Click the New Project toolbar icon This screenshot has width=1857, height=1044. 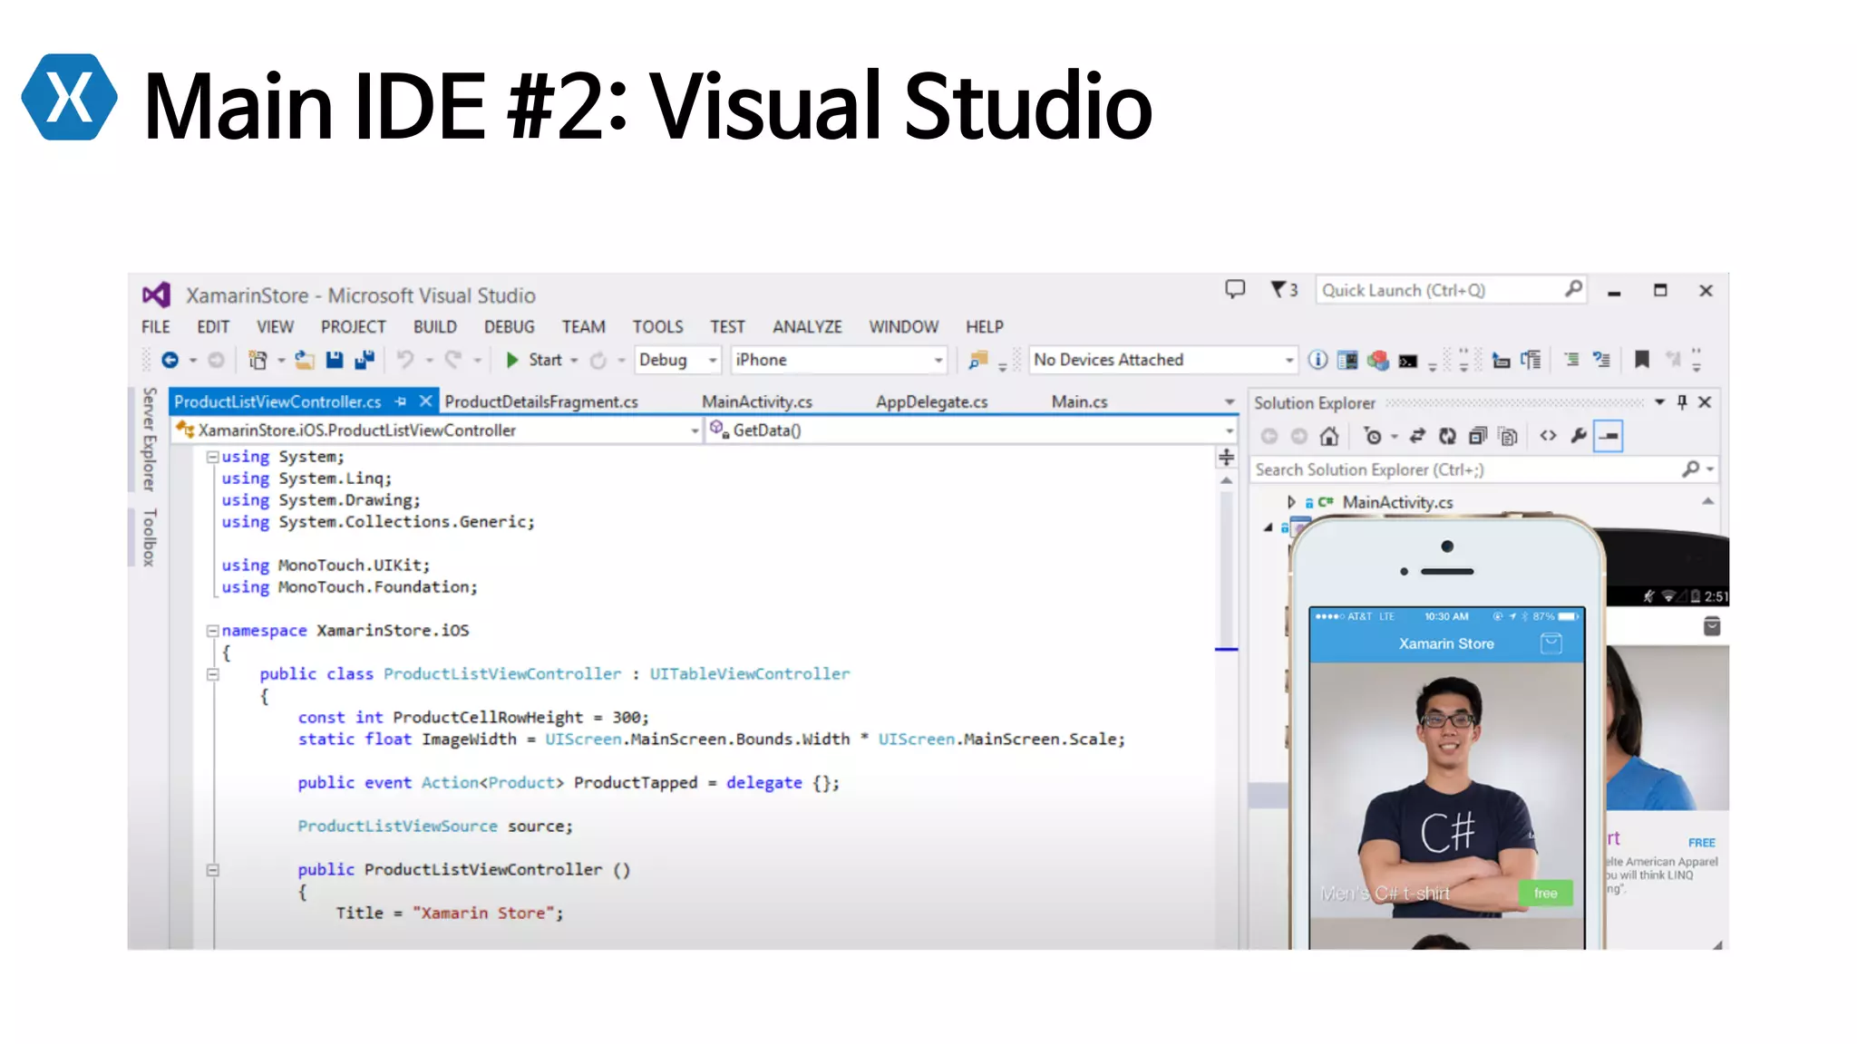click(x=258, y=360)
